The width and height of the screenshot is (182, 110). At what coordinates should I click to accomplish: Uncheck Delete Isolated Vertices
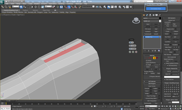tap(165, 63)
